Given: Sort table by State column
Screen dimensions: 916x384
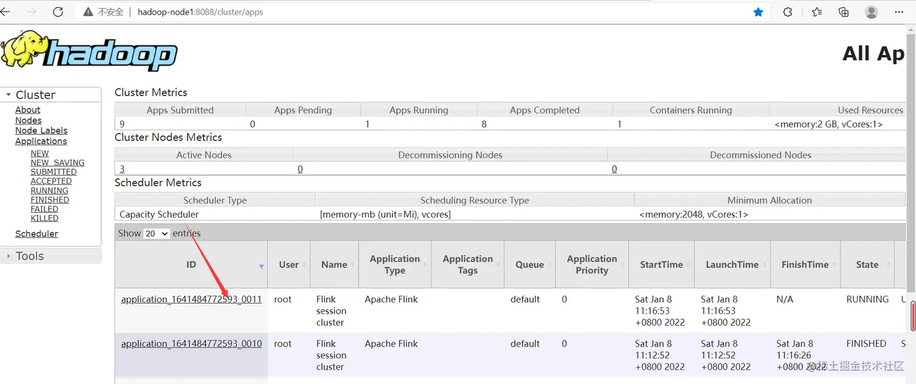Looking at the screenshot, I should pyautogui.click(x=868, y=265).
